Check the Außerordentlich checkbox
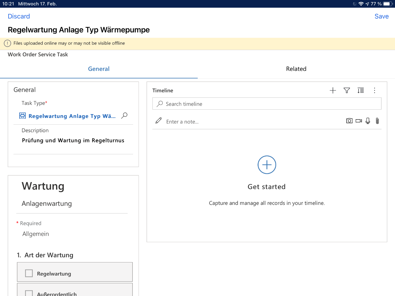This screenshot has width=395, height=296. click(29, 293)
